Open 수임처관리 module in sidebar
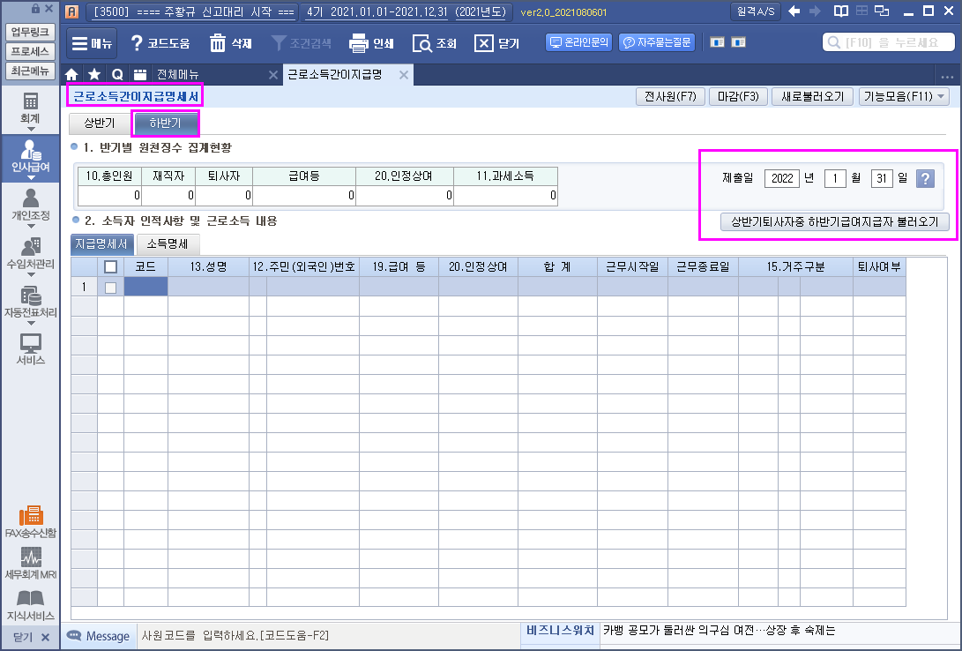The image size is (962, 651). click(30, 255)
